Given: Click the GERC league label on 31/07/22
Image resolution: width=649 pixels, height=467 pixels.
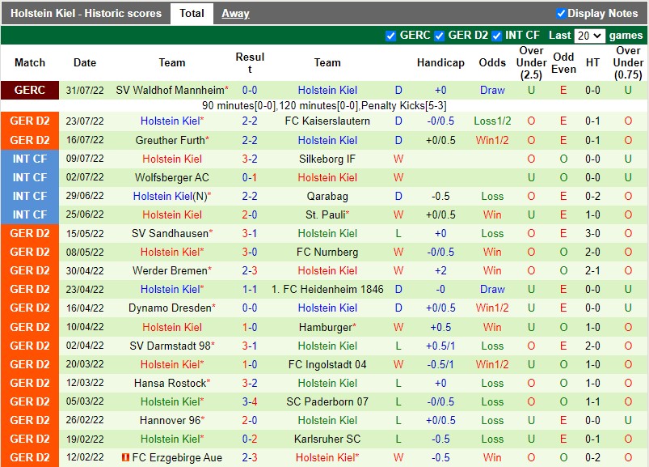Looking at the screenshot, I should (x=30, y=90).
